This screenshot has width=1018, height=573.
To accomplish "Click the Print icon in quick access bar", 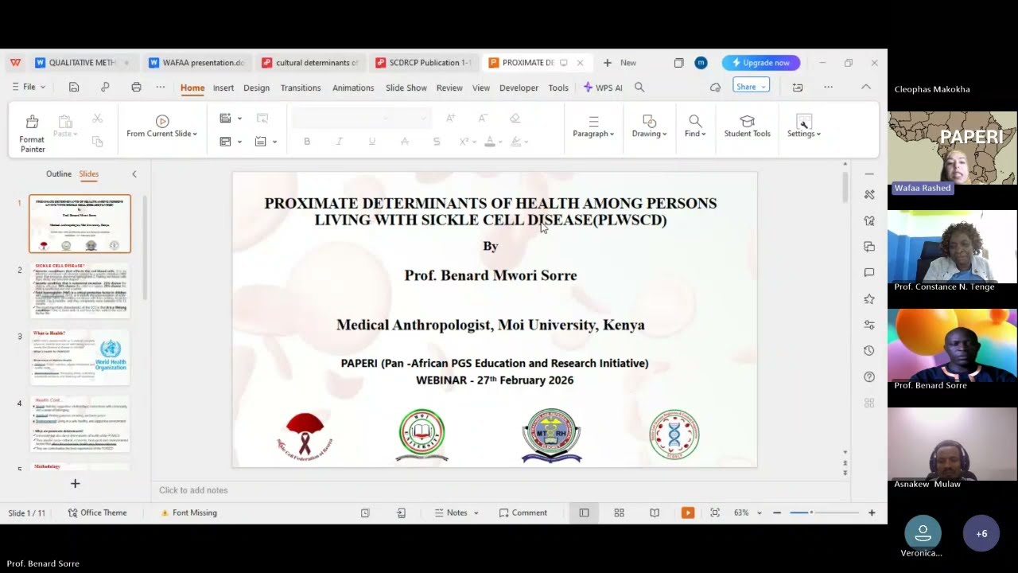I will (x=136, y=87).
